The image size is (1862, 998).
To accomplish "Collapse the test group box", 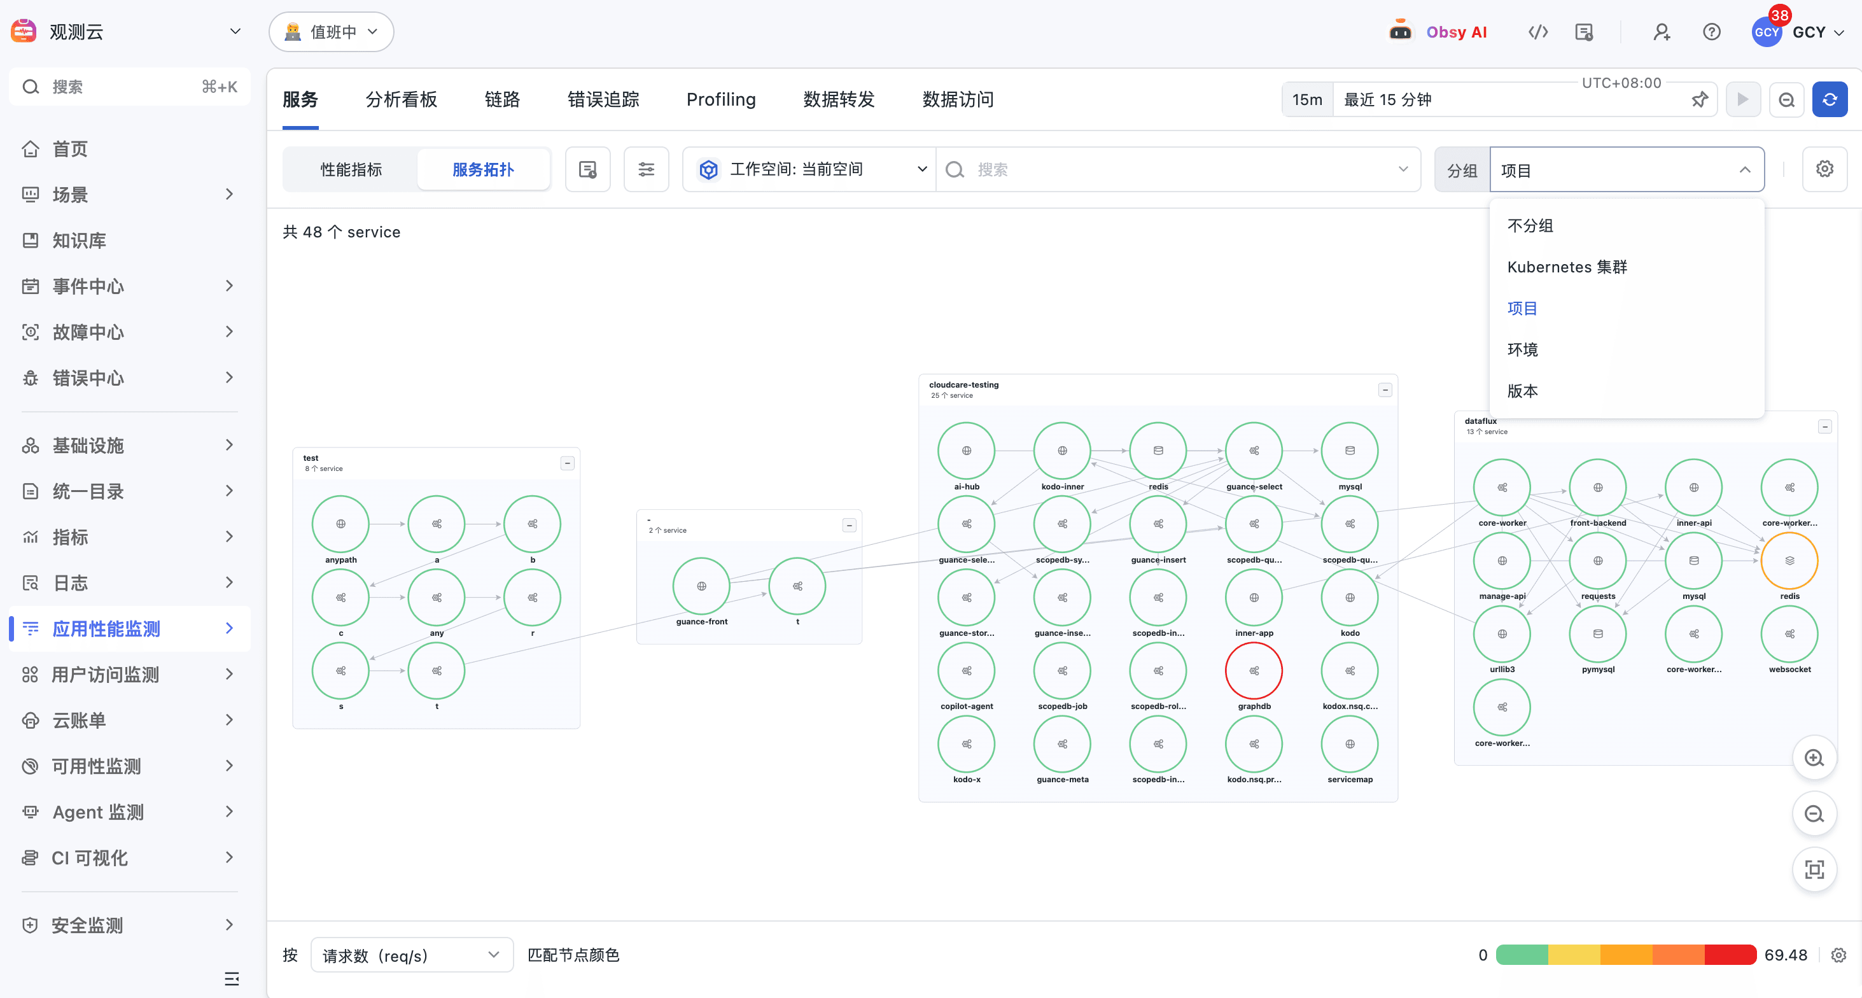I will click(568, 463).
